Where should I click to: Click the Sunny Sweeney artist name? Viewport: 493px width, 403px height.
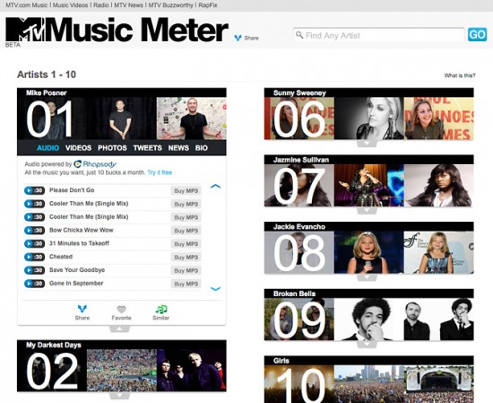(x=299, y=92)
